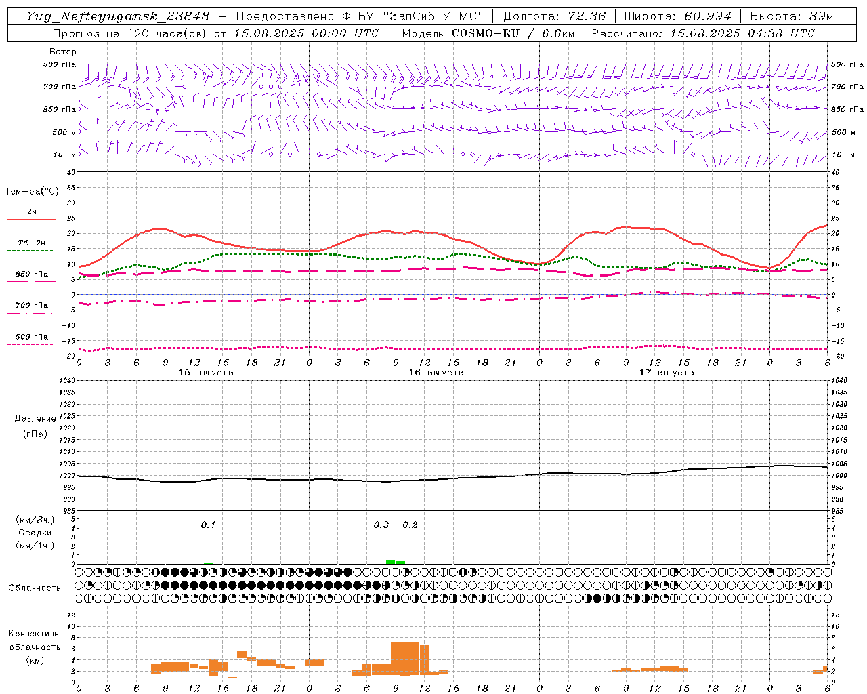Image resolution: width=867 pixels, height=694 pixels.
Task: Select the (км) unit label
Action: (35, 660)
